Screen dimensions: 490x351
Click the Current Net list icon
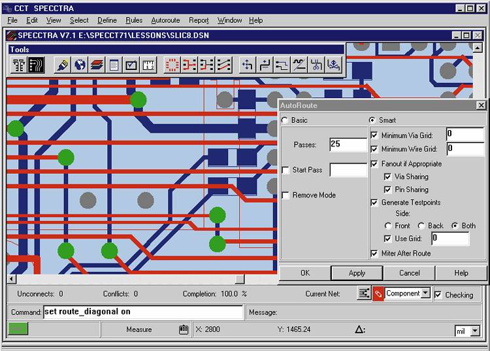(x=364, y=293)
